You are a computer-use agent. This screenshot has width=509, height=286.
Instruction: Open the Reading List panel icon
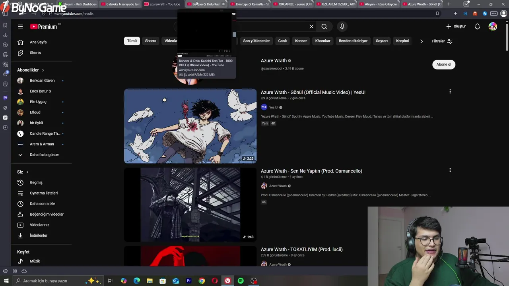[x=5, y=84]
